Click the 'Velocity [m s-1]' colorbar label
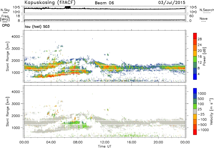Image resolution: width=214 pixels, height=148 pixels. pos(211,111)
